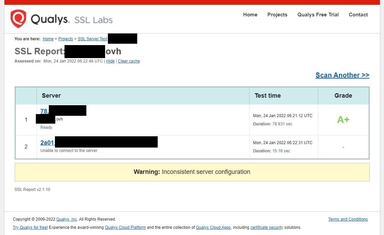Screen dimensions: 384x235
Task: Click the 'Assessed on' timestamp text
Action: click(59, 61)
